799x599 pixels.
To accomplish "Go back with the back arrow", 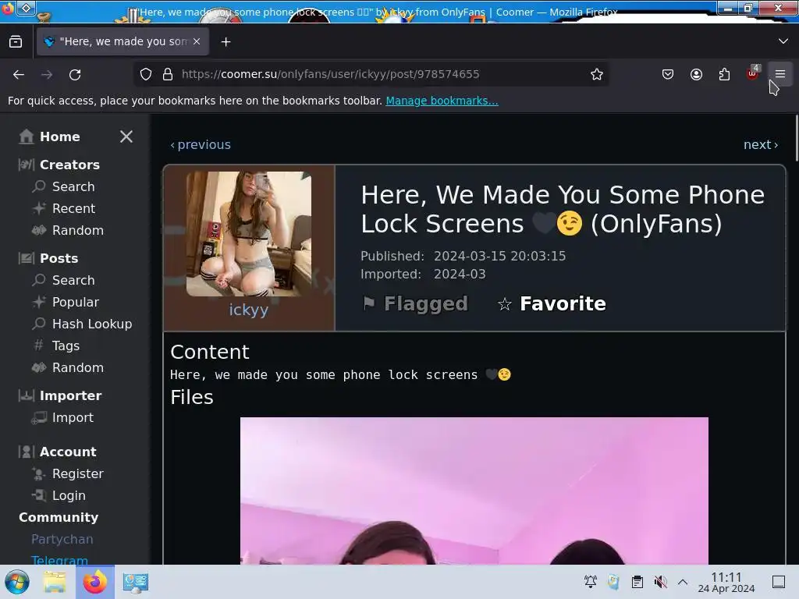I will click(x=19, y=74).
